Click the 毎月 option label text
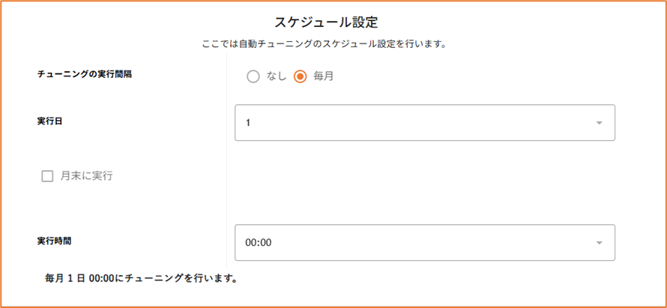667x308 pixels. point(323,76)
